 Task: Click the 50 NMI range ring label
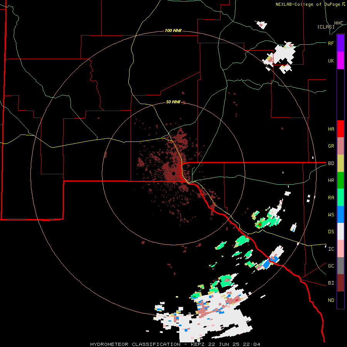(173, 102)
